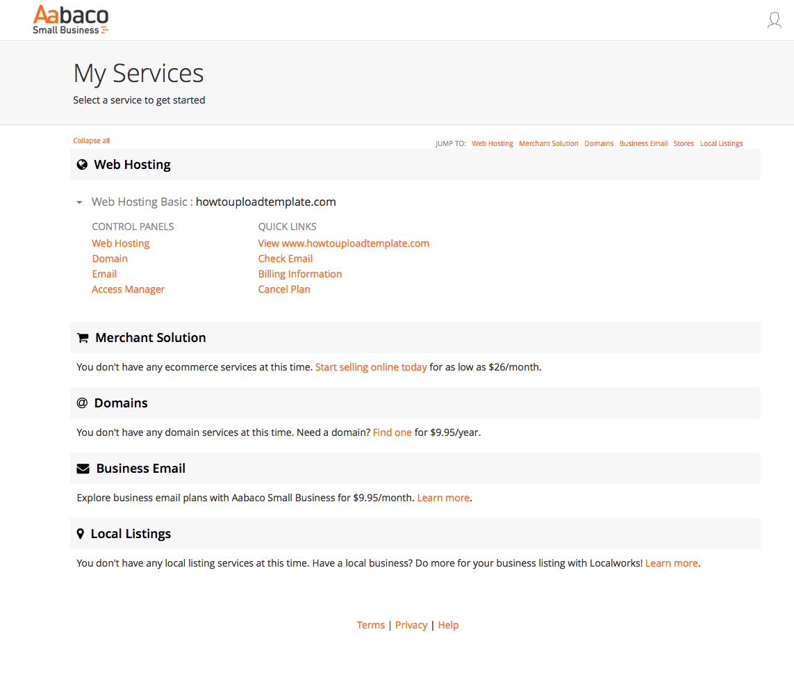Click the @ icon beside Domains
The height and width of the screenshot is (673, 794).
82,403
